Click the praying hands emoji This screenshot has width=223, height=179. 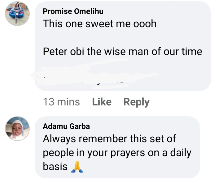click(x=77, y=167)
